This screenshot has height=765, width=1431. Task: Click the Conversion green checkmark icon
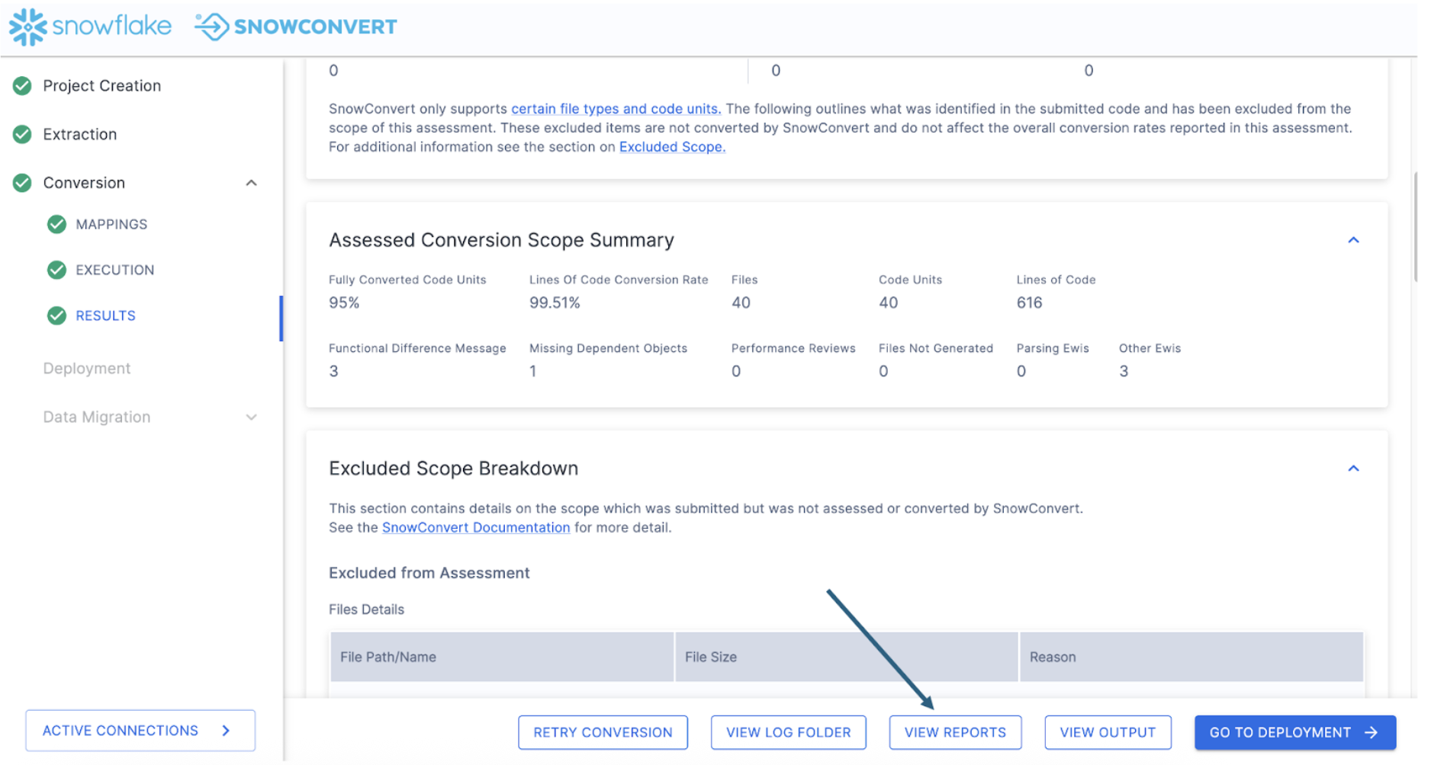(23, 184)
